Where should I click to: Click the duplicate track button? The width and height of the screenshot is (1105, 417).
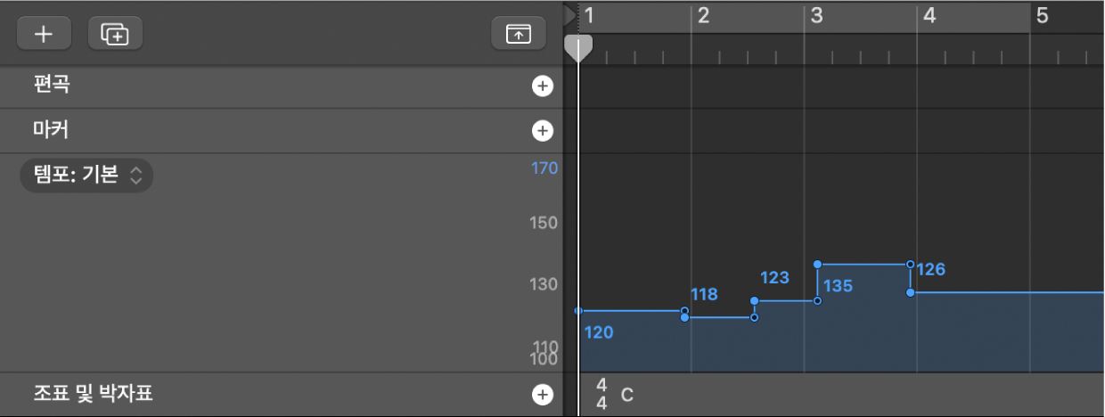tap(115, 34)
